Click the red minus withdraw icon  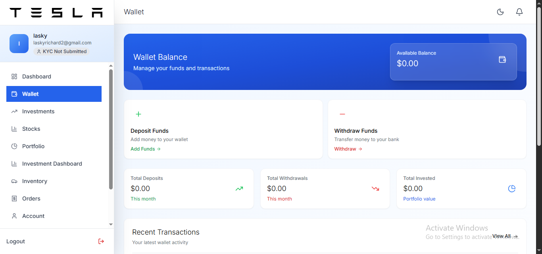pos(342,114)
